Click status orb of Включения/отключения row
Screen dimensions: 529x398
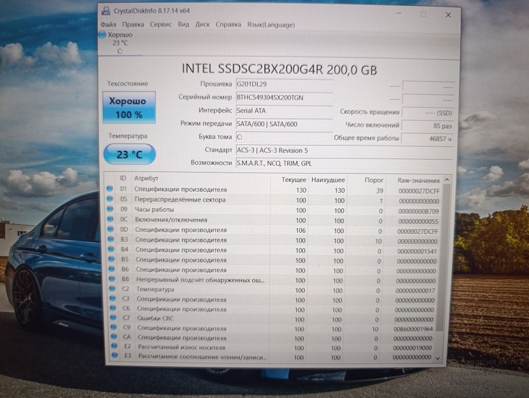tap(110, 219)
